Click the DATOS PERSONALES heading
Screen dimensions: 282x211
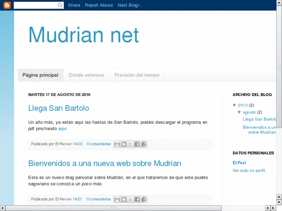click(253, 153)
